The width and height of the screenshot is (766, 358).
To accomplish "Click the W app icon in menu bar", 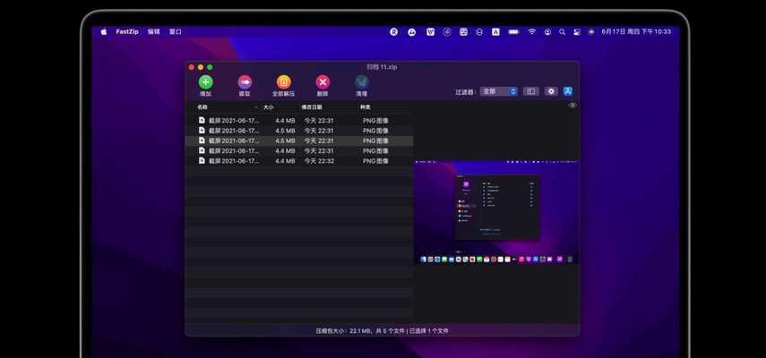I will point(430,31).
